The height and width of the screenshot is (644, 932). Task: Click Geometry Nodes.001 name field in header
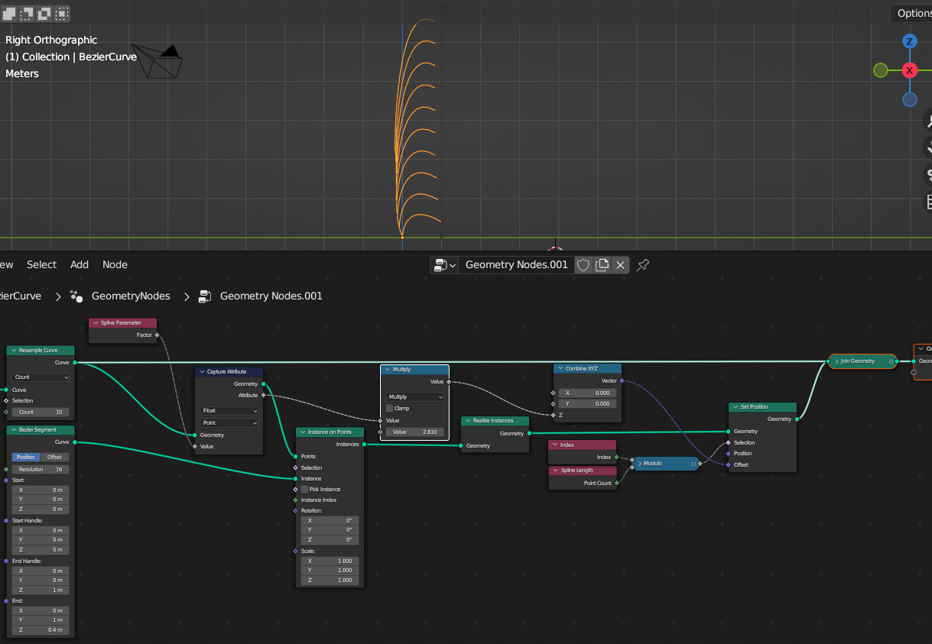517,265
